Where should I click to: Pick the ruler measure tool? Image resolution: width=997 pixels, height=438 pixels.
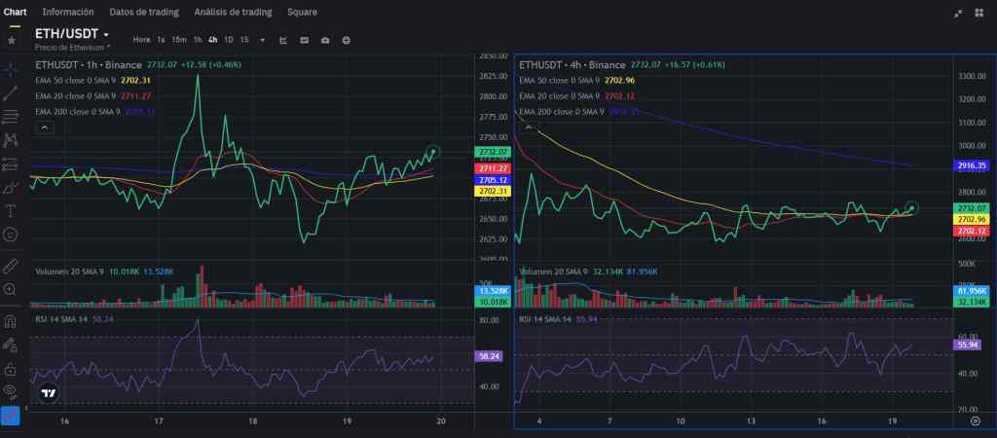11,265
